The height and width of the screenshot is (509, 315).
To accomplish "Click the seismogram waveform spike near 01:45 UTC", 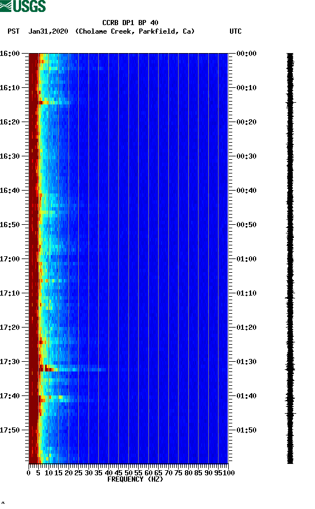I will click(x=290, y=413).
